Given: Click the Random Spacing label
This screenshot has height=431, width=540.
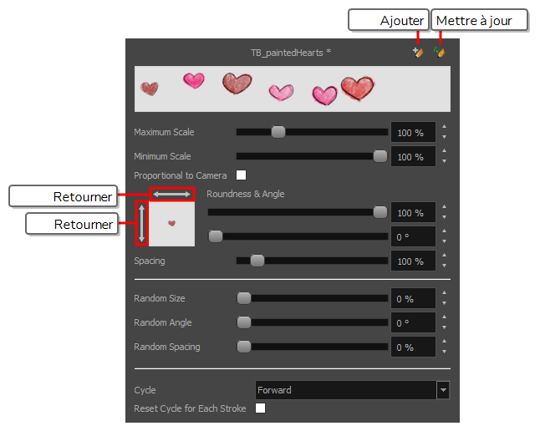Looking at the screenshot, I should (x=167, y=347).
